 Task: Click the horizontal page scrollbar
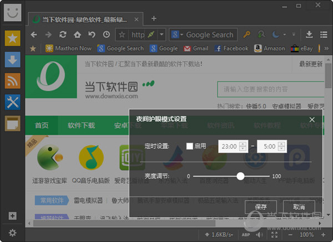click(124, 223)
